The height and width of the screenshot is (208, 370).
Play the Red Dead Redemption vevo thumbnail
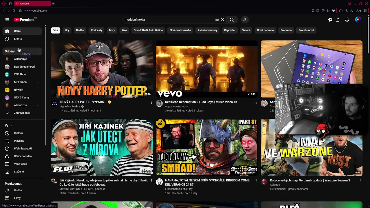click(x=207, y=69)
